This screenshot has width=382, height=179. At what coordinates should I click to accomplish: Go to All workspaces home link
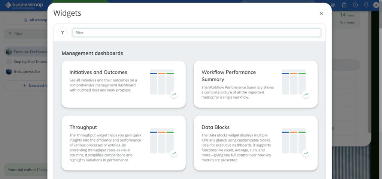[36, 20]
